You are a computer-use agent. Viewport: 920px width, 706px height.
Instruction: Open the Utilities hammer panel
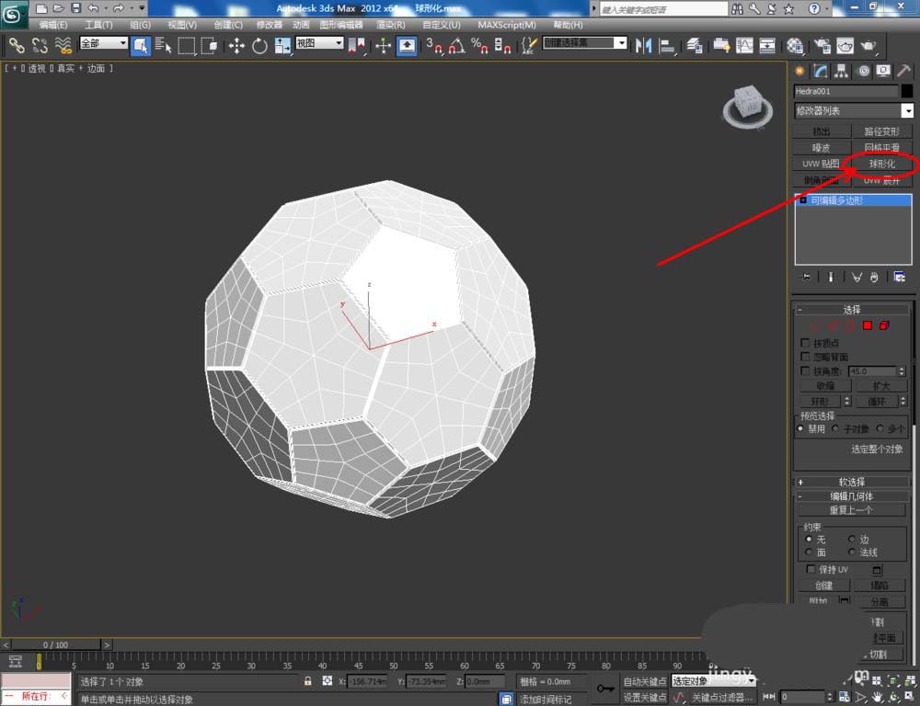tap(904, 72)
